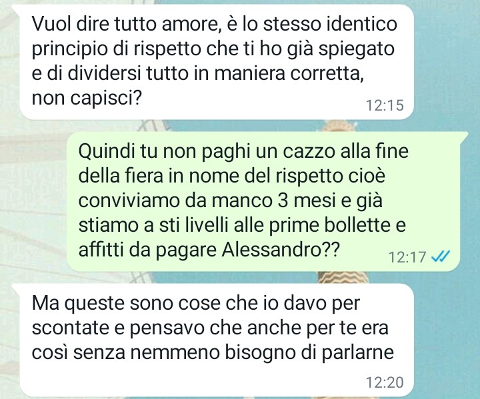Click the text 'non capisci?' in the first message
480x399 pixels.
coord(87,98)
